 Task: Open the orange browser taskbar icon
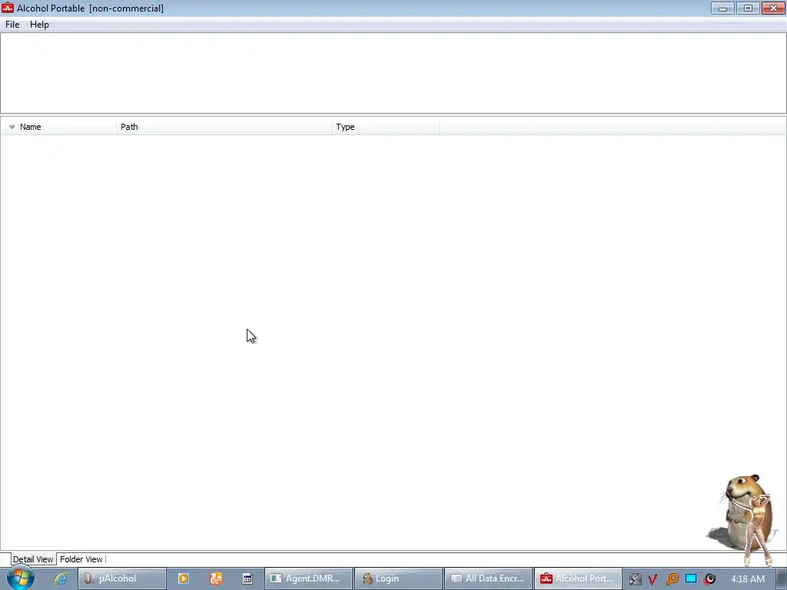(216, 578)
